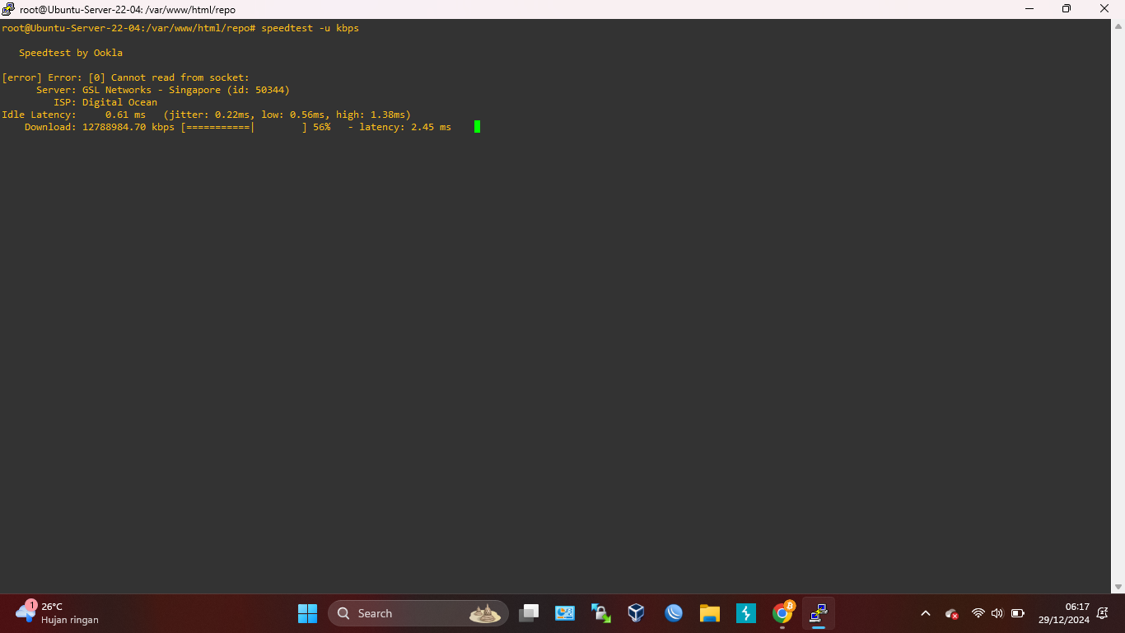Open notification bell in the tray

point(1103,613)
